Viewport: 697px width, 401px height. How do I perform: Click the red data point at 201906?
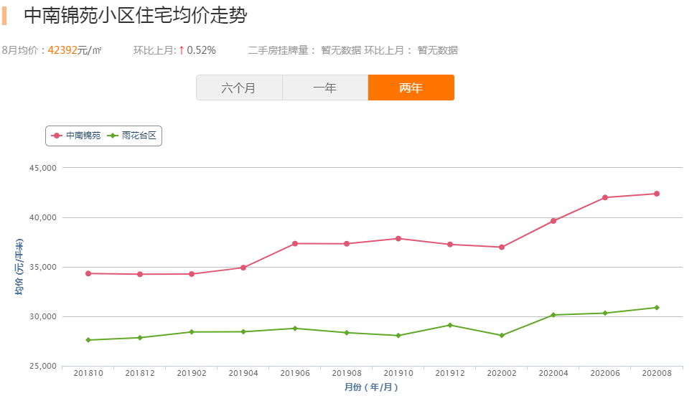coord(295,244)
